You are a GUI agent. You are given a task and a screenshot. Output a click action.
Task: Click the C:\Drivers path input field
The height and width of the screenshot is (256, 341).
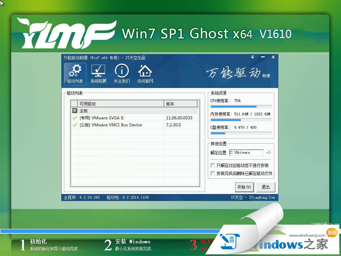tap(246, 152)
